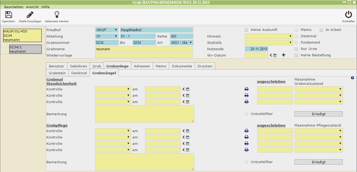Viewport: 357px width, 172px height.
Task: Click the Erledigt button under Grabpflege section
Action: (x=318, y=162)
